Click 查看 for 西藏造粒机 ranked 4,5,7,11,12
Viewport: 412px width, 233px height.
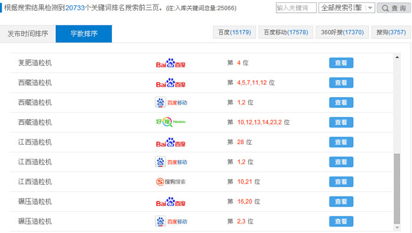pyautogui.click(x=341, y=83)
